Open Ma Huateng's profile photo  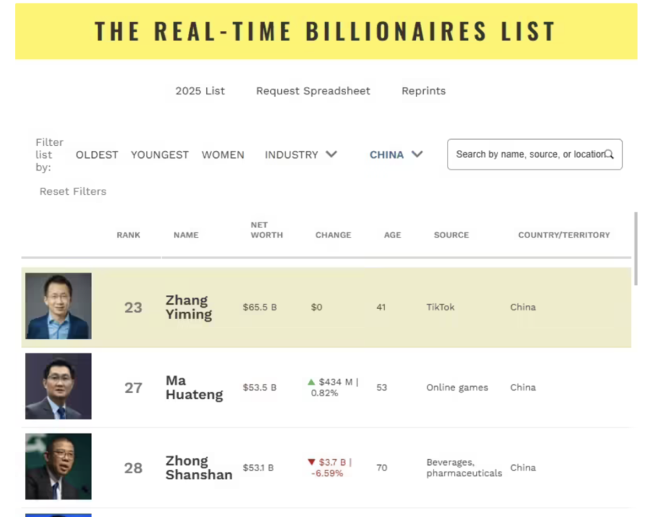tap(58, 387)
